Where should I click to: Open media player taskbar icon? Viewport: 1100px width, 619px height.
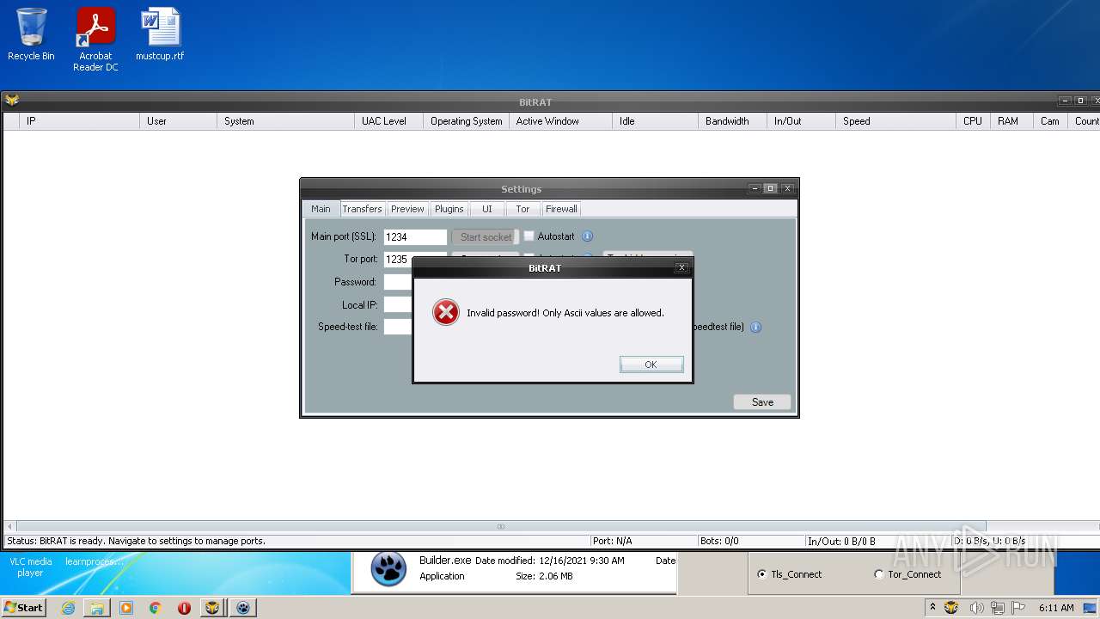126,608
